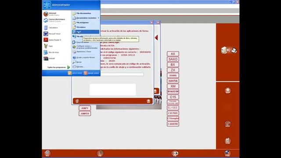Viewport: 281px width, 158px height.
Task: Click the orange button behind the dialog
Action: (x=156, y=91)
